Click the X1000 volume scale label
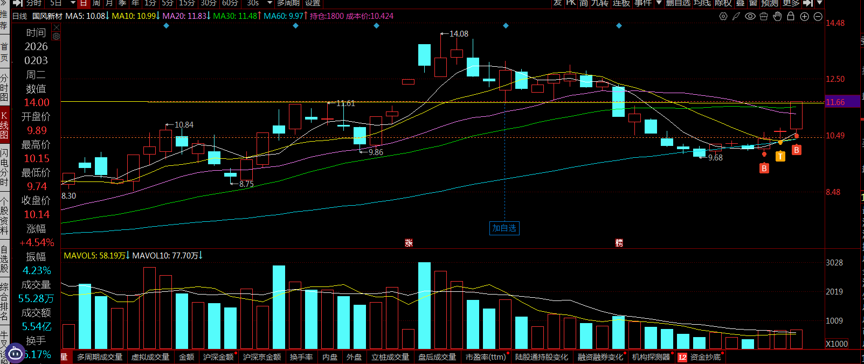 point(837,344)
